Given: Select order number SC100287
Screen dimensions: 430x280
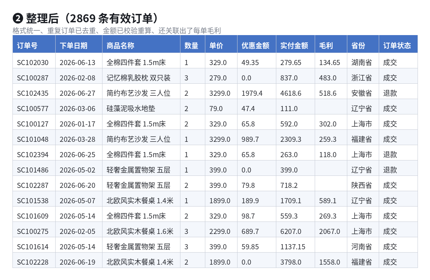Looking at the screenshot, I should click(x=33, y=78).
